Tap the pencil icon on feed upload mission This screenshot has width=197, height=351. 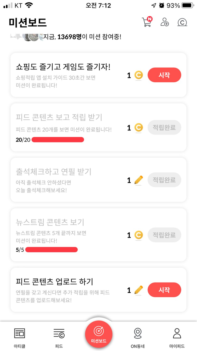139,290
